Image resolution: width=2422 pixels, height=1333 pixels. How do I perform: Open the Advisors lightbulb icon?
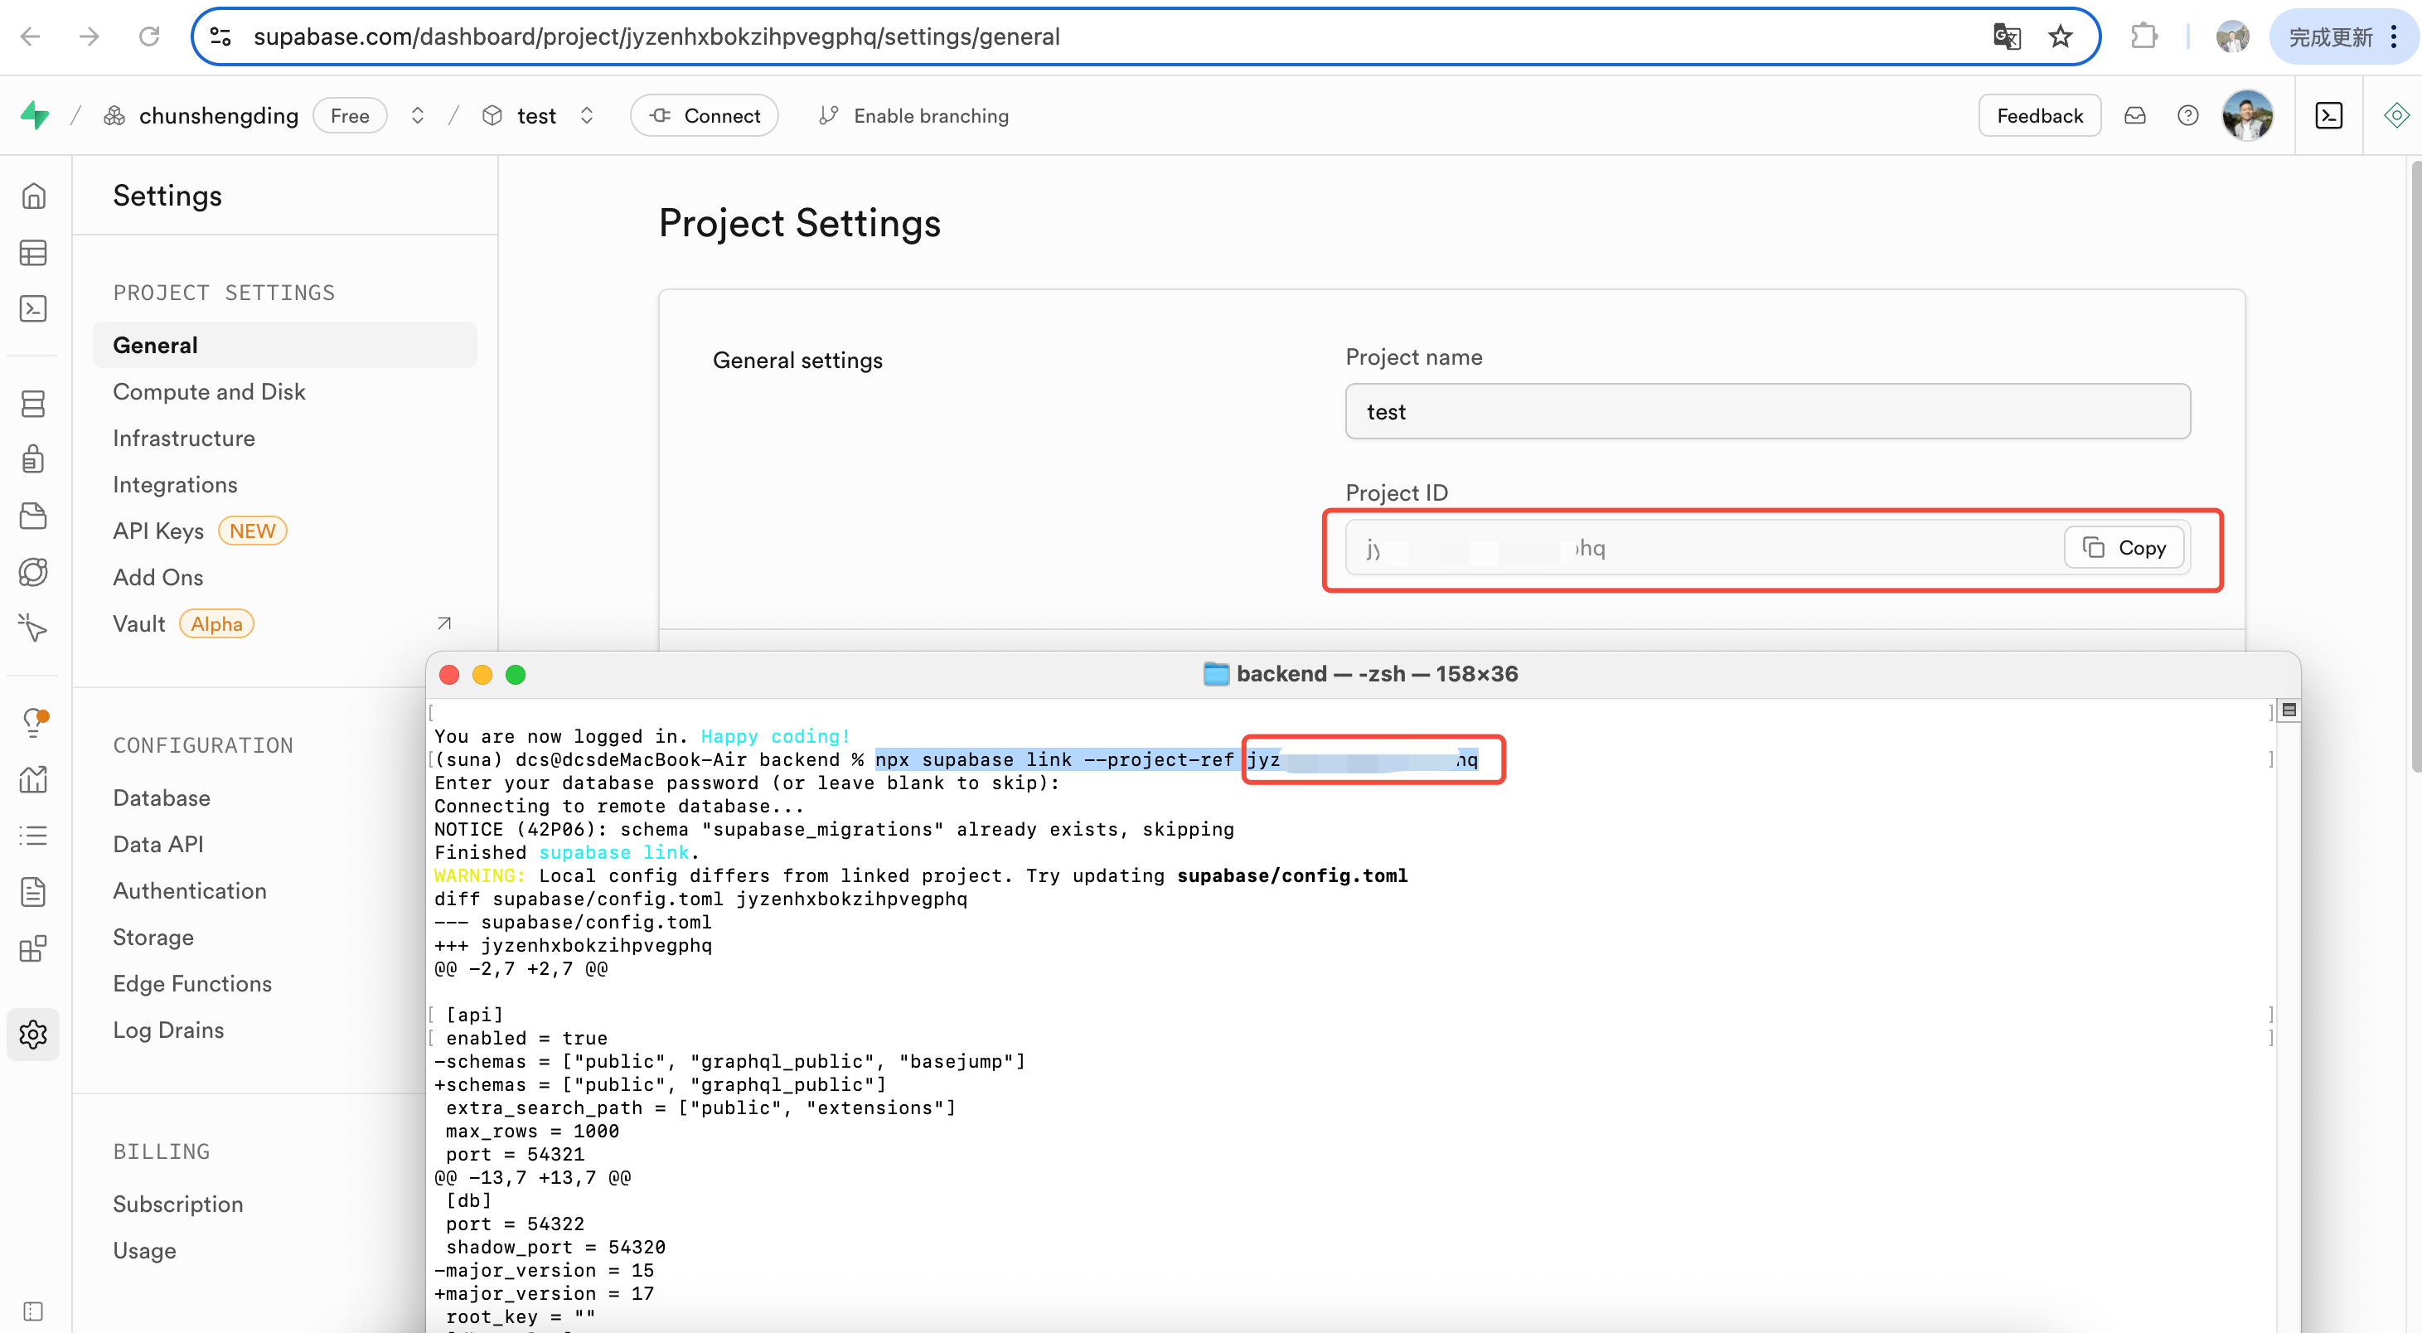coord(33,722)
